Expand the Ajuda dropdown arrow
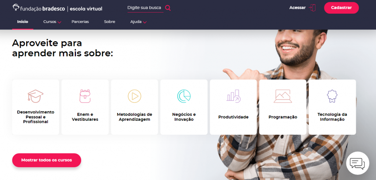 click(145, 22)
